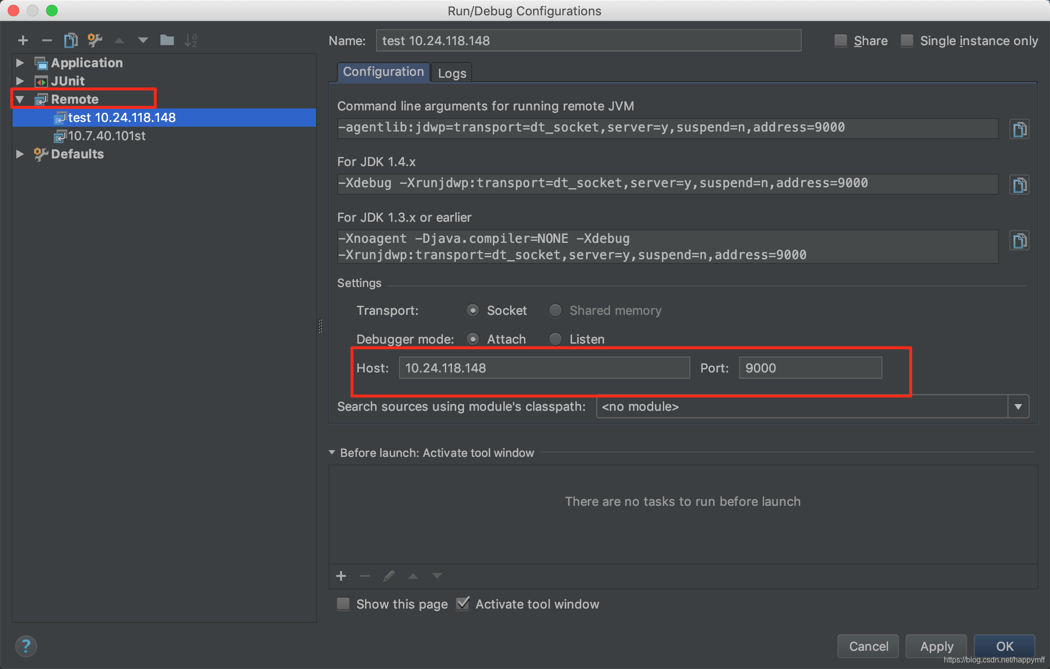Viewport: 1050px width, 669px height.
Task: Select test 10.24.118.148 configuration
Action: click(164, 118)
